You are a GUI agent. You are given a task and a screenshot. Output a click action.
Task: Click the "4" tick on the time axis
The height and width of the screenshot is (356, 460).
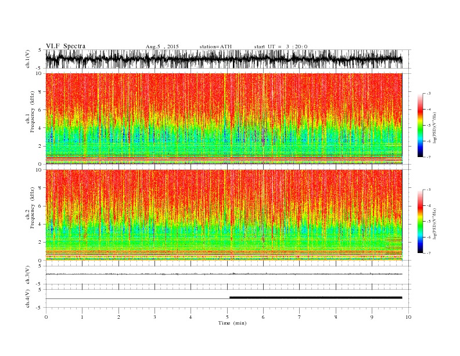click(x=191, y=317)
